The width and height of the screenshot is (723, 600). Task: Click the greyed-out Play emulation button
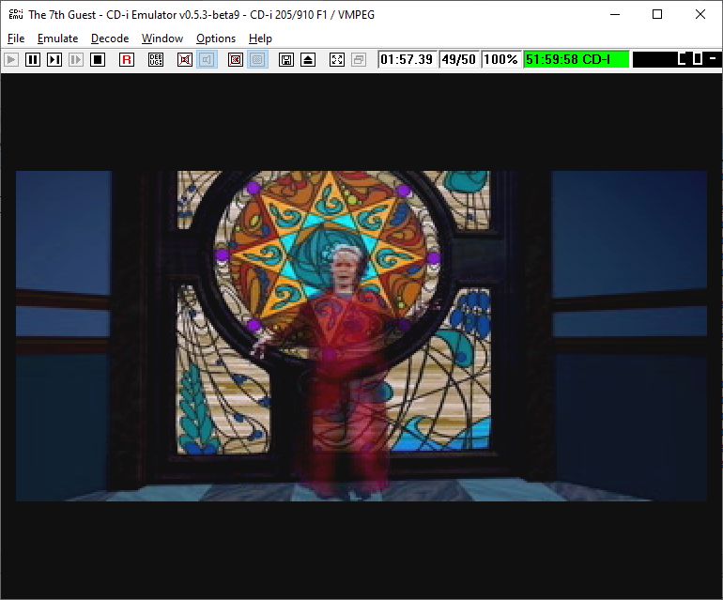point(11,59)
